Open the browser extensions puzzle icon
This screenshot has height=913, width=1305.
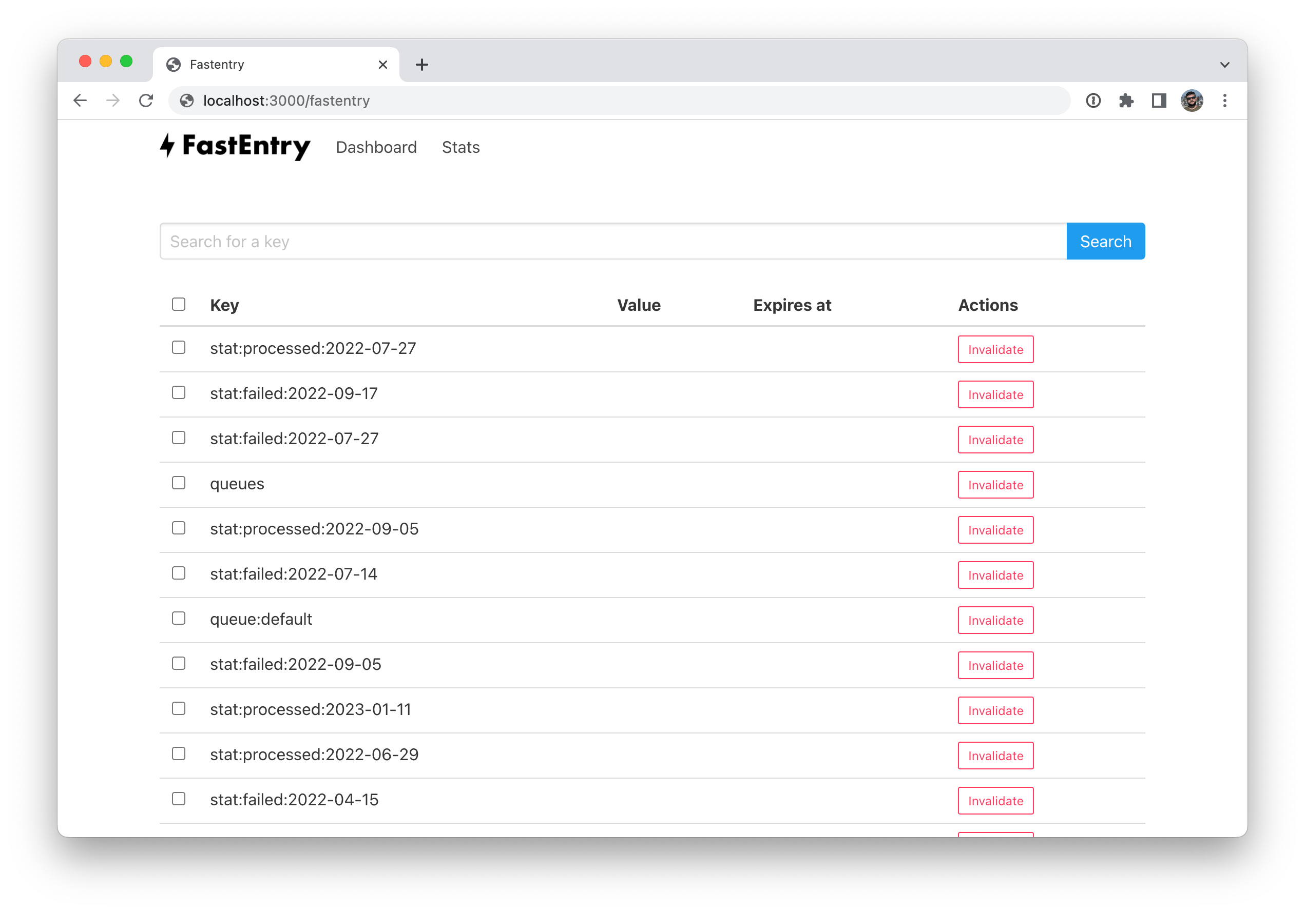coord(1126,101)
